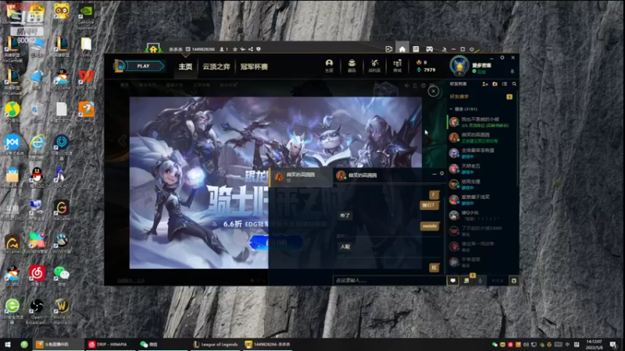Click the green house logo in WeGame bar
Viewport: 625px width, 351px height.
(x=153, y=48)
